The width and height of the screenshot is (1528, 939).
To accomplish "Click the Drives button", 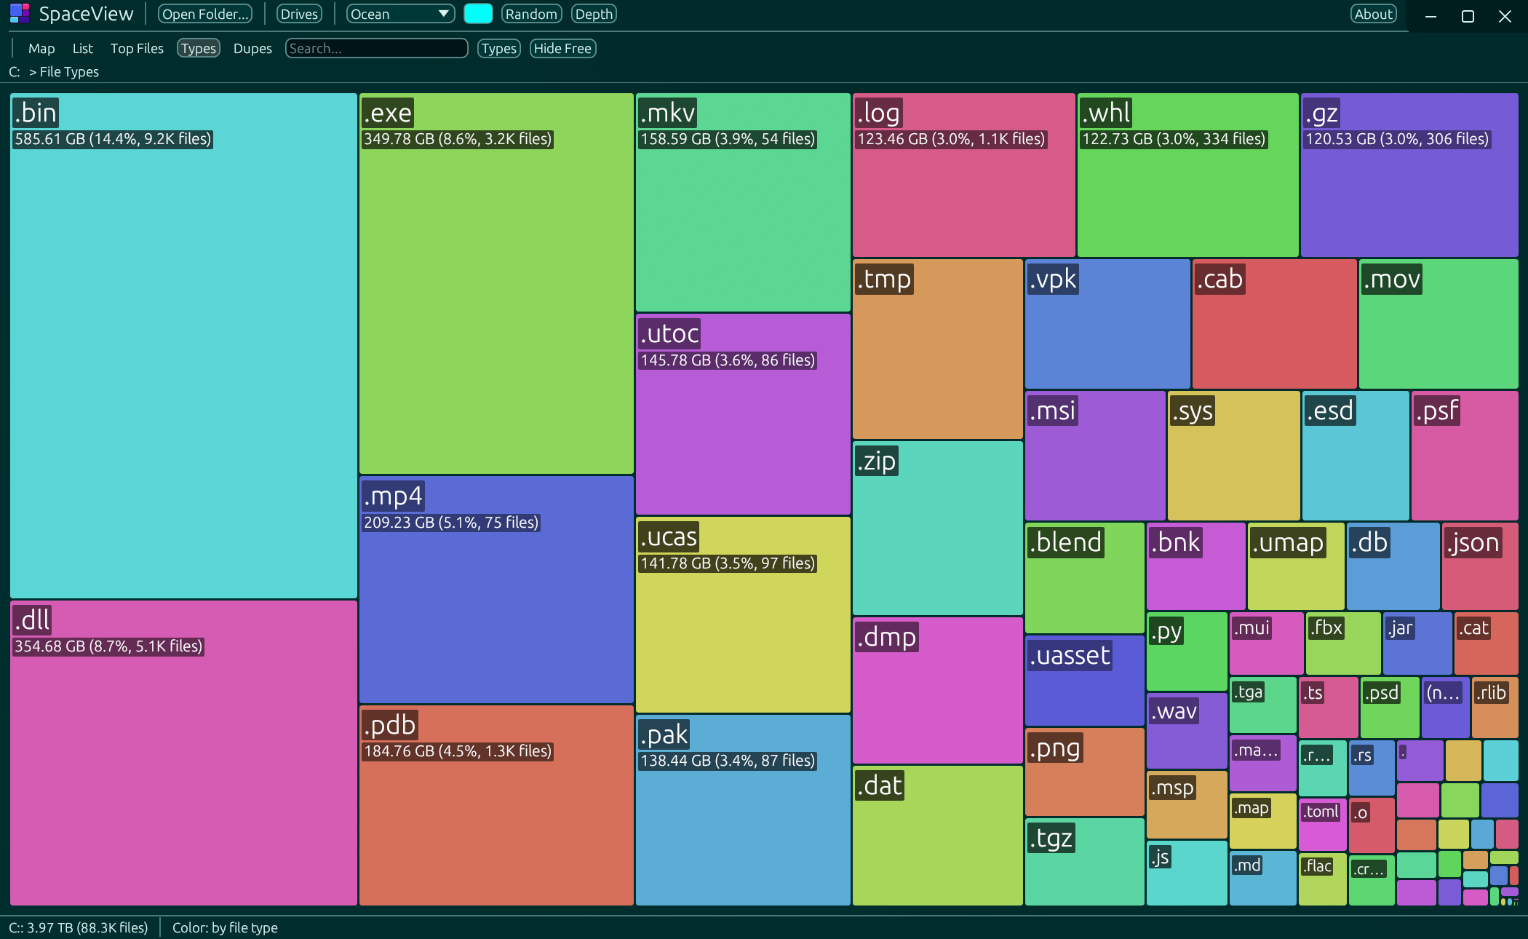I will click(299, 14).
